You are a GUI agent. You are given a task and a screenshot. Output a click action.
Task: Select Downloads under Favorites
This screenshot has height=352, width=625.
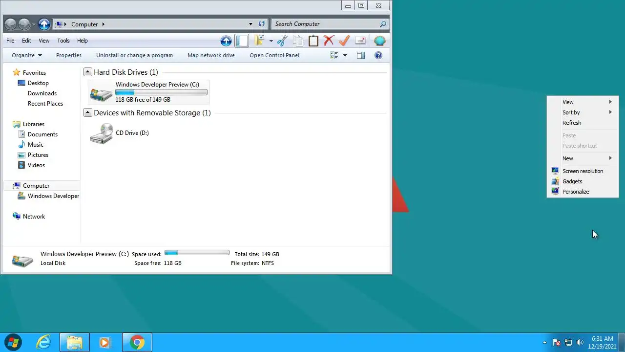(42, 93)
